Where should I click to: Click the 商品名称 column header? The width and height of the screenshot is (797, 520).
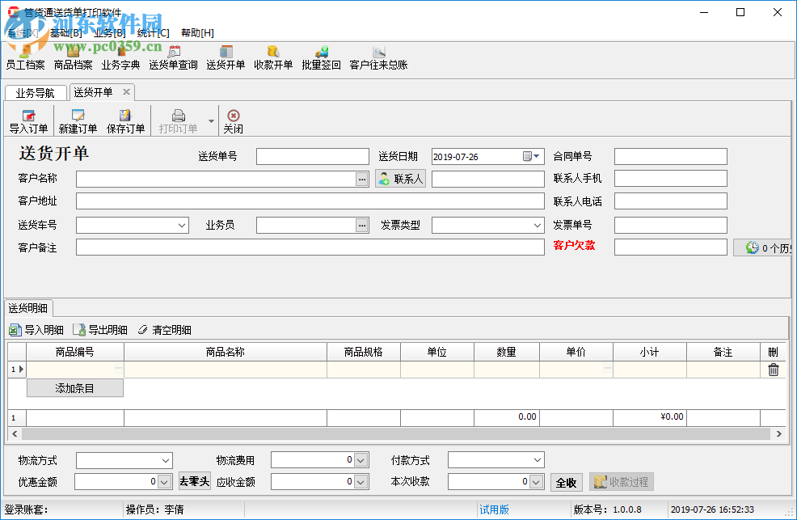point(226,352)
